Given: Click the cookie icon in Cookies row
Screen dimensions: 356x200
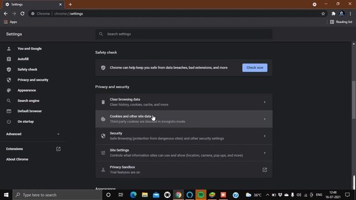Looking at the screenshot, I should tap(103, 119).
